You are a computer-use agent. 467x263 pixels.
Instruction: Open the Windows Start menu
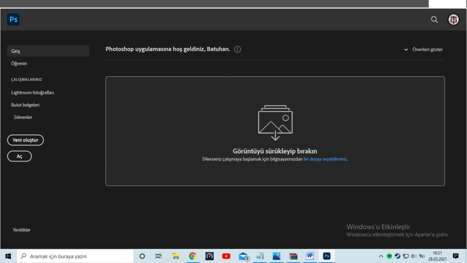tap(8, 256)
